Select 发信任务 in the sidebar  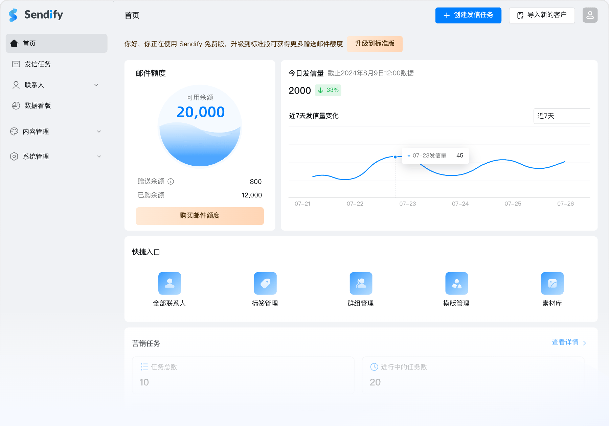click(x=37, y=64)
